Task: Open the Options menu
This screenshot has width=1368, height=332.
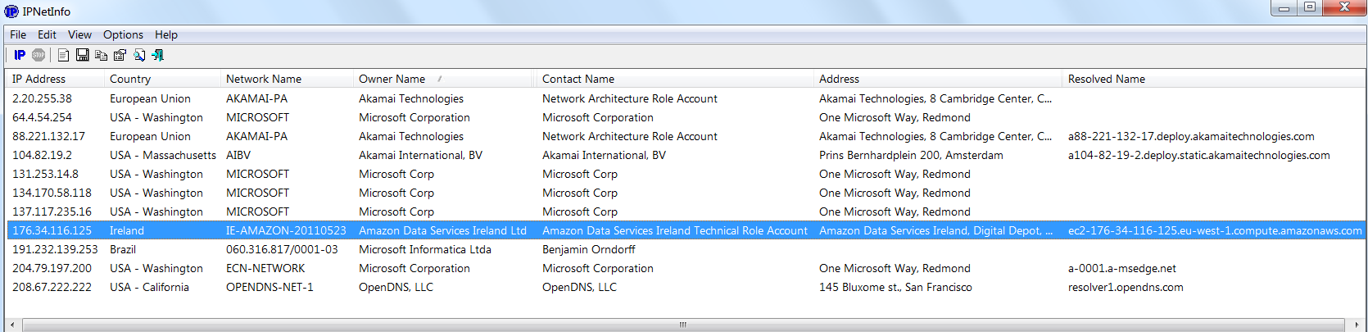Action: coord(123,34)
